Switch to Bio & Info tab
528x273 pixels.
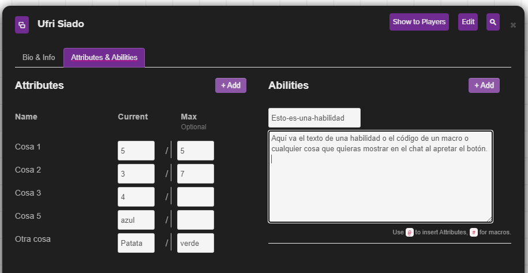pyautogui.click(x=39, y=58)
